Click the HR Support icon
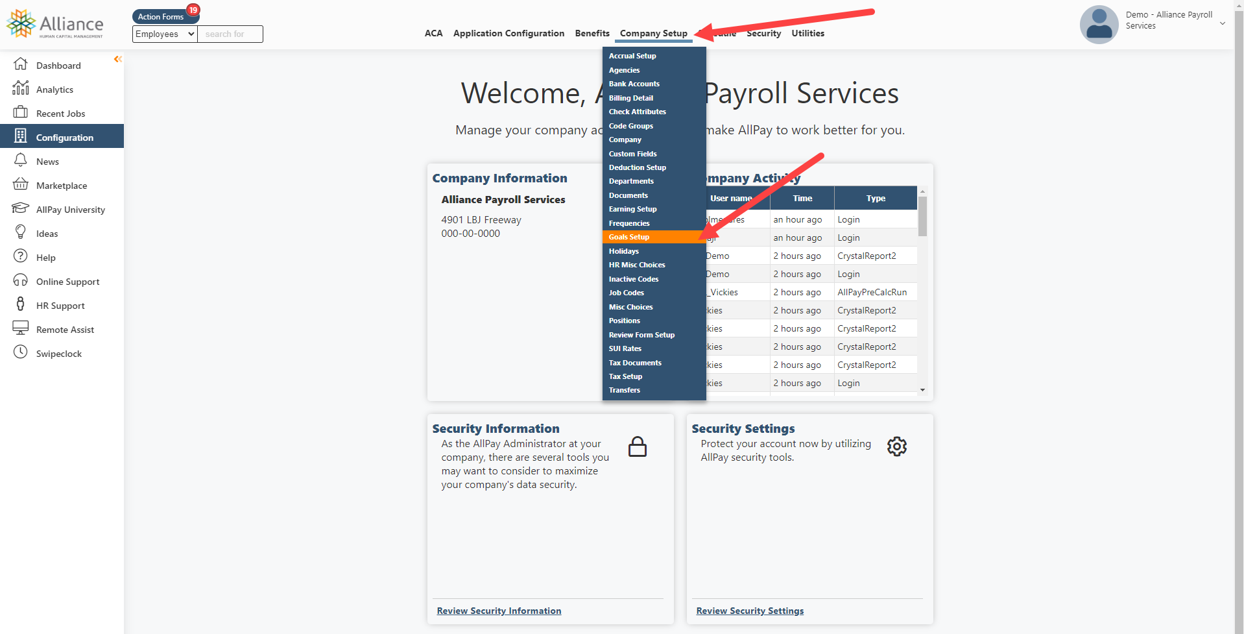 (21, 304)
